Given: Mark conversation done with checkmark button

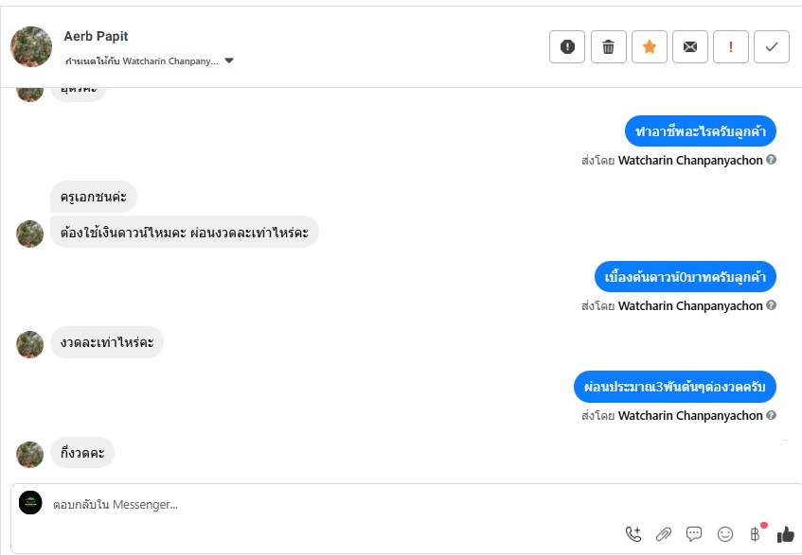Looking at the screenshot, I should (772, 47).
